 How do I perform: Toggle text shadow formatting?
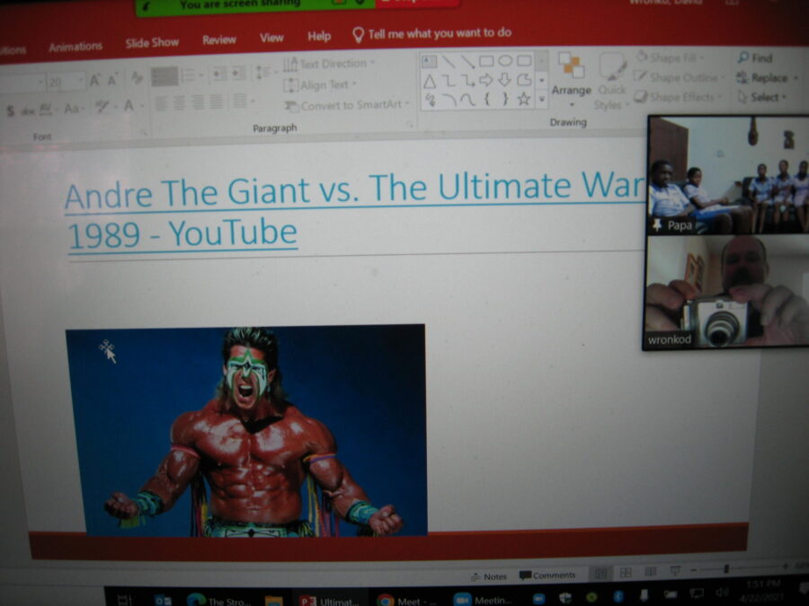pyautogui.click(x=11, y=110)
